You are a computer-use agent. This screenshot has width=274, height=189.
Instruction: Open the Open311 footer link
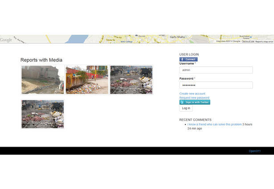click(x=254, y=151)
